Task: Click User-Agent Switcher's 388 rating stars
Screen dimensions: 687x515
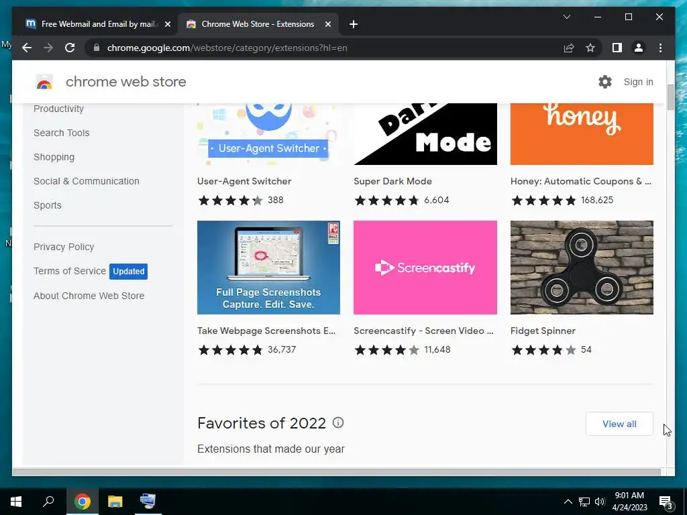Action: pyautogui.click(x=231, y=200)
